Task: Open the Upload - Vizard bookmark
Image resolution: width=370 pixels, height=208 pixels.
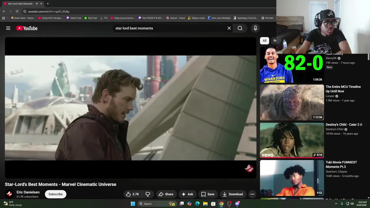Action: point(175,18)
